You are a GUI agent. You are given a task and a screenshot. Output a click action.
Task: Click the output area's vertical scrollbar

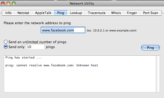click(x=158, y=74)
